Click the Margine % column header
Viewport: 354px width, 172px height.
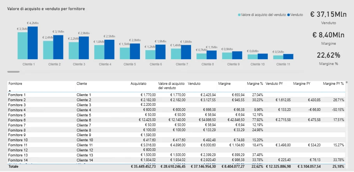click(255, 83)
